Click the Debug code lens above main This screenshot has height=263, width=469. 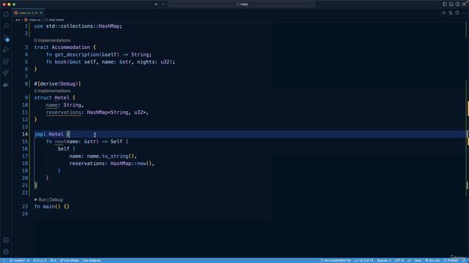pyautogui.click(x=56, y=199)
